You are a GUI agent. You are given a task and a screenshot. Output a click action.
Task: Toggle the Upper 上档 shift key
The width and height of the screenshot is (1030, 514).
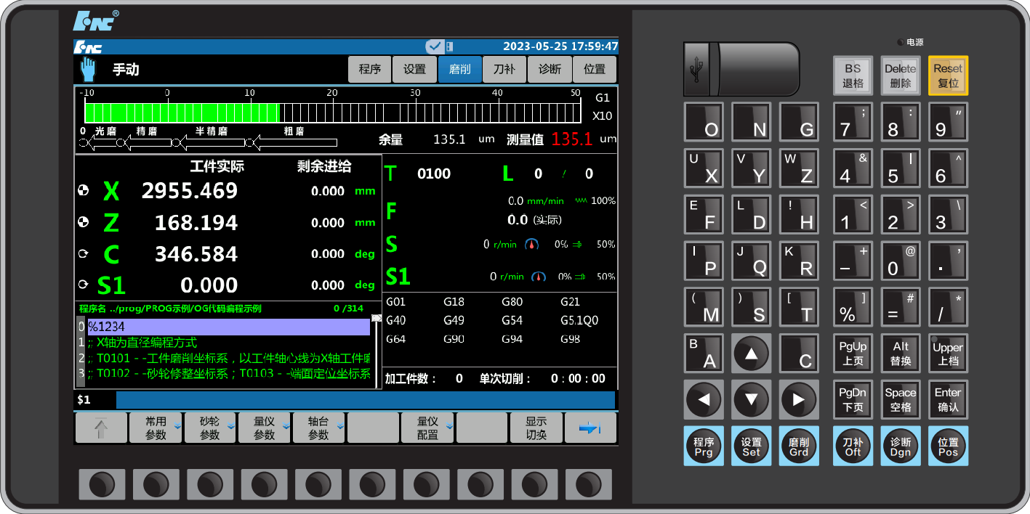[948, 354]
